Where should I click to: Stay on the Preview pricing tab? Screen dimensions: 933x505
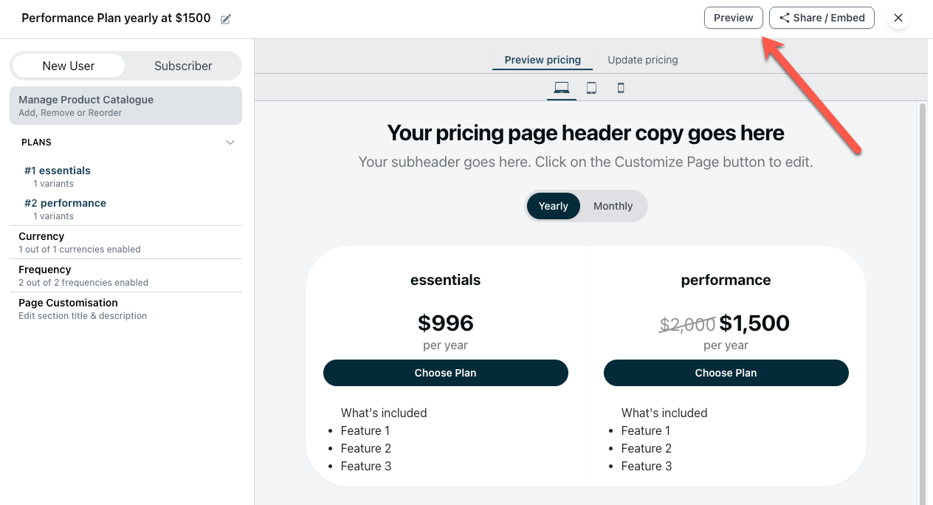click(543, 60)
